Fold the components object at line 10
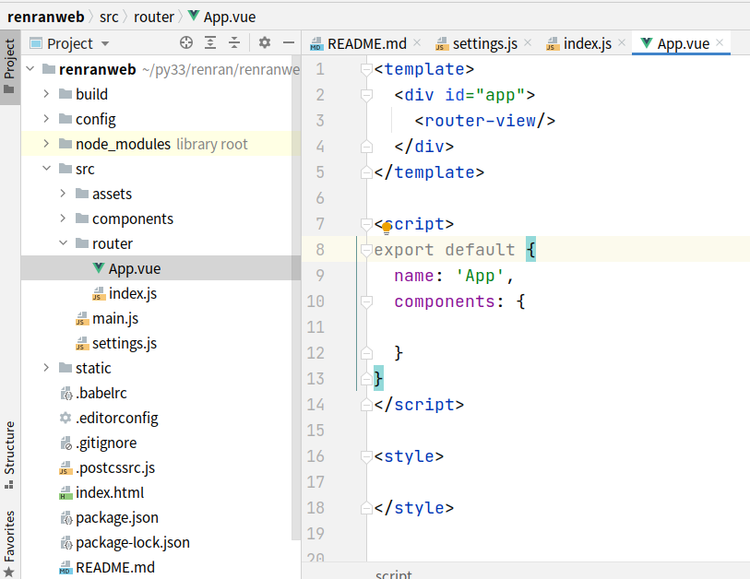The height and width of the screenshot is (579, 750). click(366, 301)
